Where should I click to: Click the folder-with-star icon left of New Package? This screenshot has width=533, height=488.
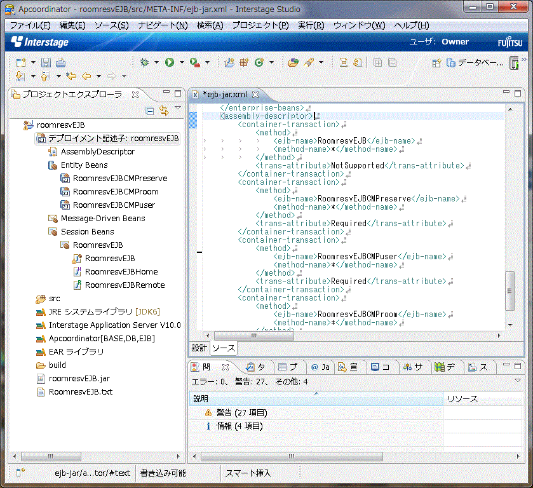coord(229,62)
